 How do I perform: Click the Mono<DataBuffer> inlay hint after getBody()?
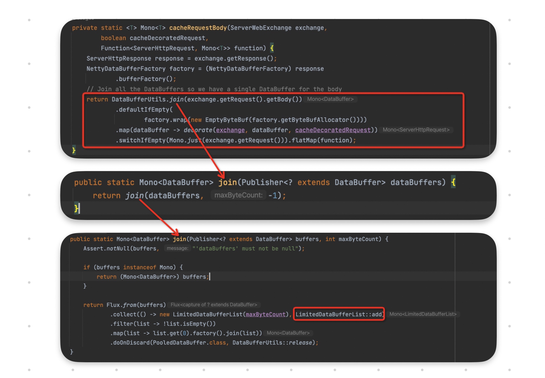pyautogui.click(x=330, y=99)
